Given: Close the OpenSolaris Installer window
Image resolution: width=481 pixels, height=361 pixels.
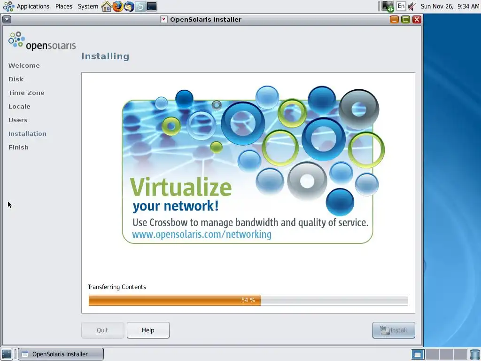Looking at the screenshot, I should pos(417,20).
